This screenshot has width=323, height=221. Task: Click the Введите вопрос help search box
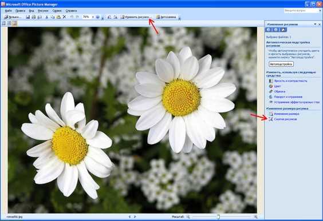tap(301, 10)
